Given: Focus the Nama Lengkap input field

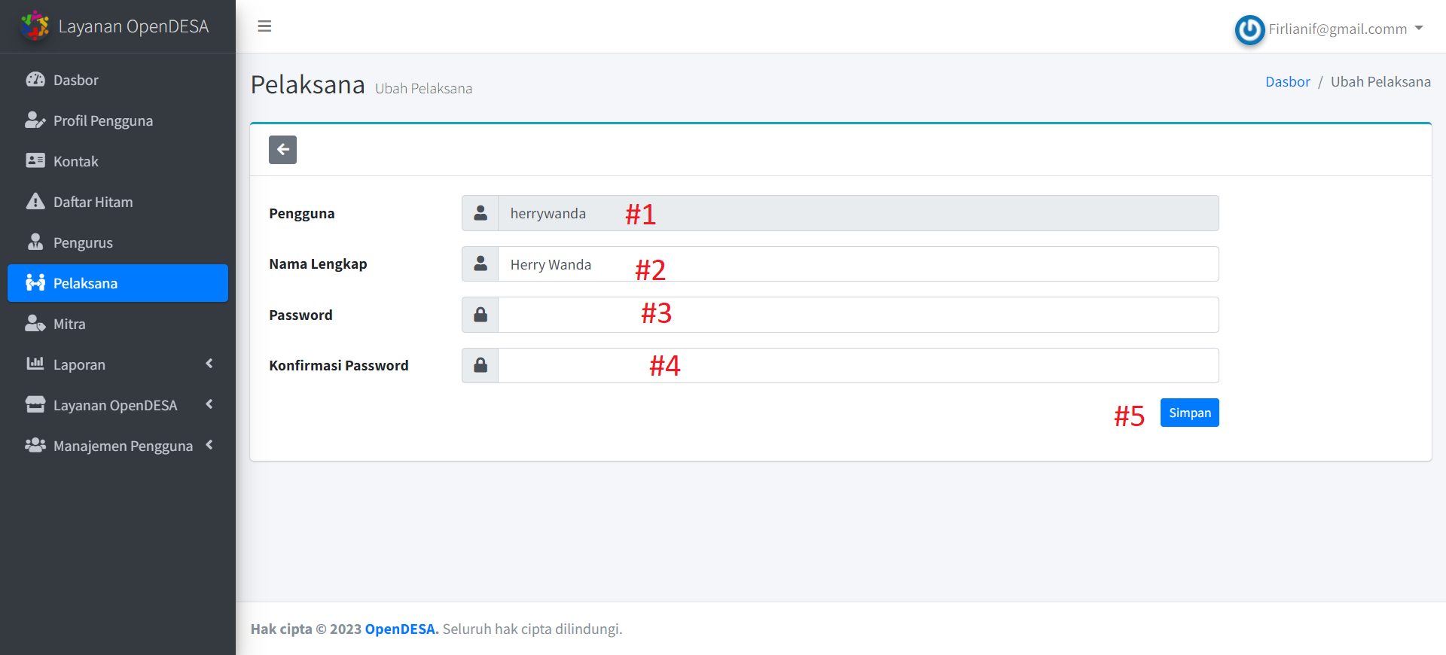Looking at the screenshot, I should tap(858, 264).
